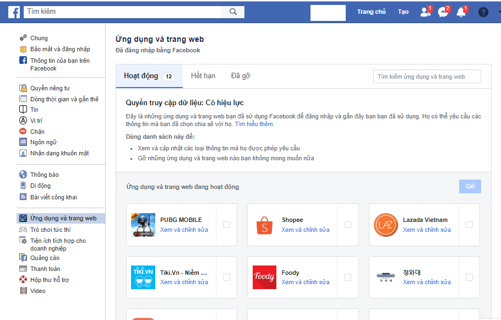Switch to the Hết hạn tab

(203, 76)
